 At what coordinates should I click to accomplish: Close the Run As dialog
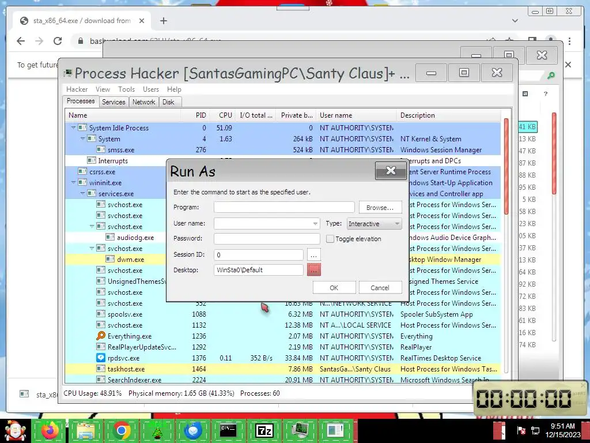[391, 171]
